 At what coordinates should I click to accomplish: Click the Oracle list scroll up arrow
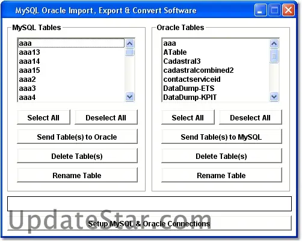pos(274,43)
